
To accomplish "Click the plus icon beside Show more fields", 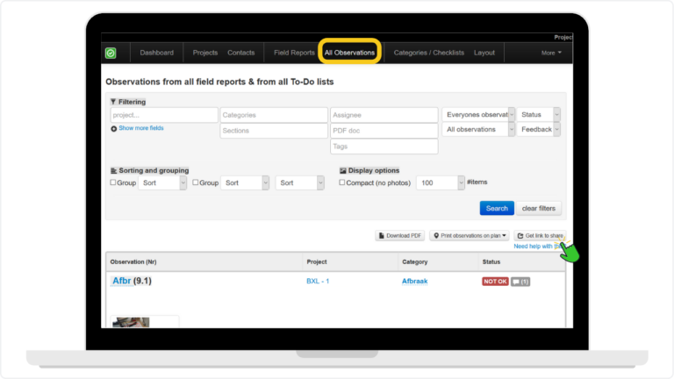I will (114, 129).
